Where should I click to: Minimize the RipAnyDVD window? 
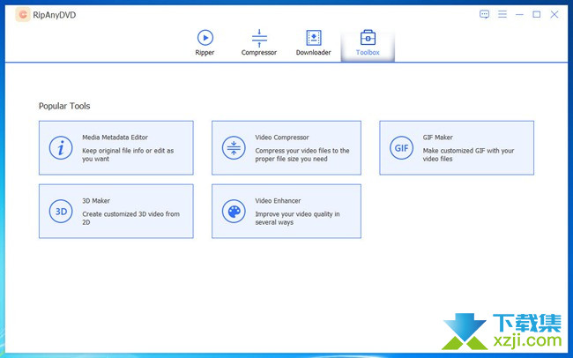click(519, 15)
